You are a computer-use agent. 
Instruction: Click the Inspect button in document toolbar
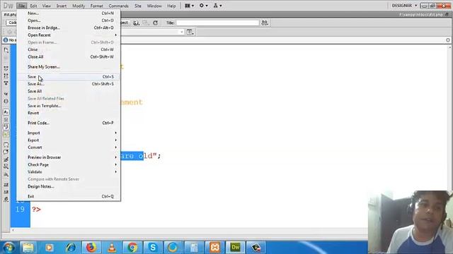coord(125,23)
